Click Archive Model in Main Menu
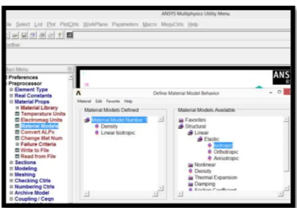Screen dimensions: 297x208 coord(32,193)
